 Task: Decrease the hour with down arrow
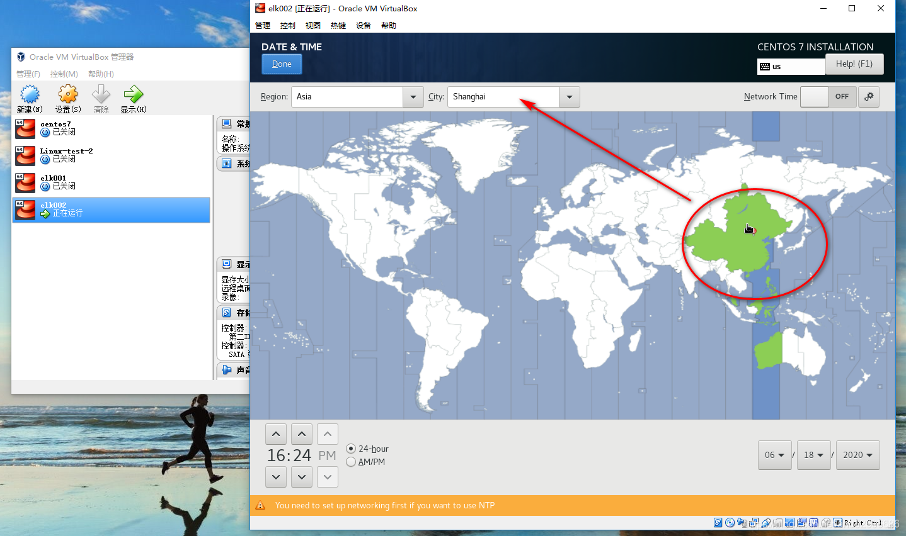[x=276, y=477]
